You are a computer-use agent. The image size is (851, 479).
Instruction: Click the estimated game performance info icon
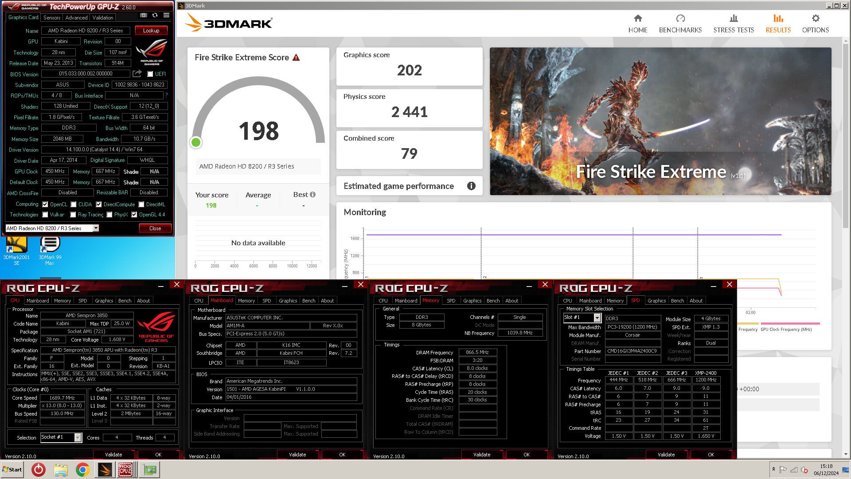471,186
